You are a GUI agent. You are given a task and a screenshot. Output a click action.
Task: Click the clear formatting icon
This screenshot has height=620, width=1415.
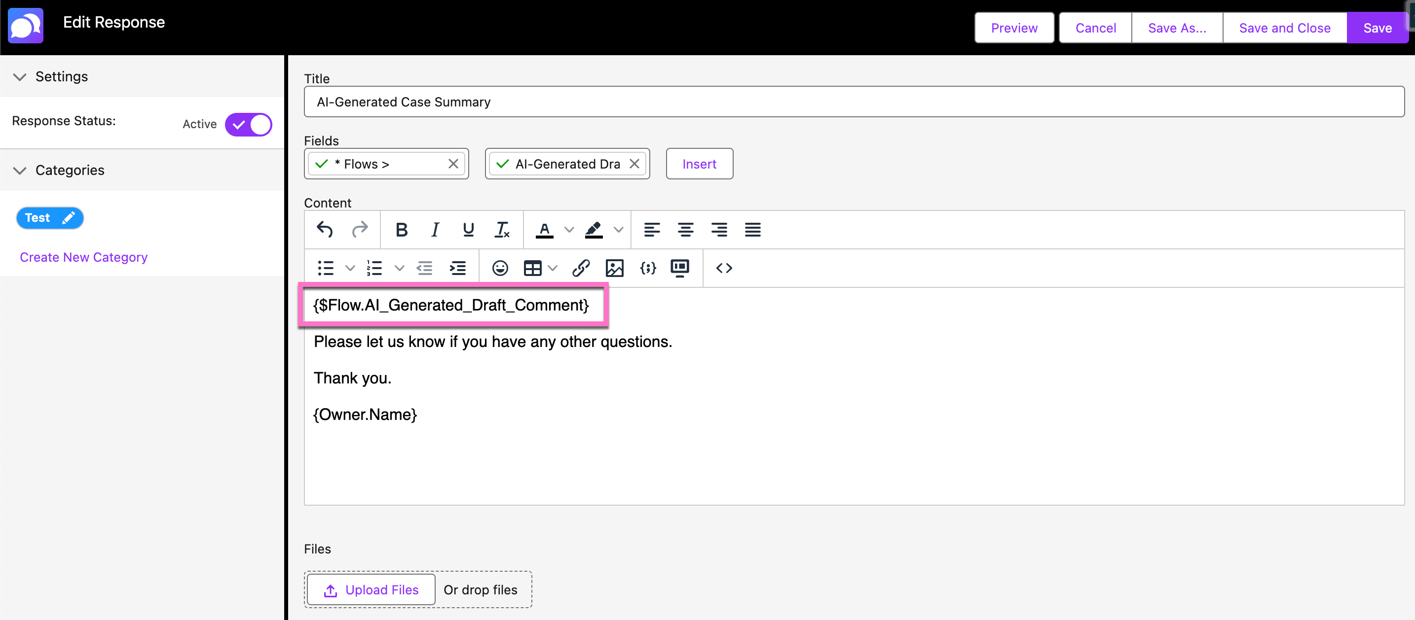502,229
